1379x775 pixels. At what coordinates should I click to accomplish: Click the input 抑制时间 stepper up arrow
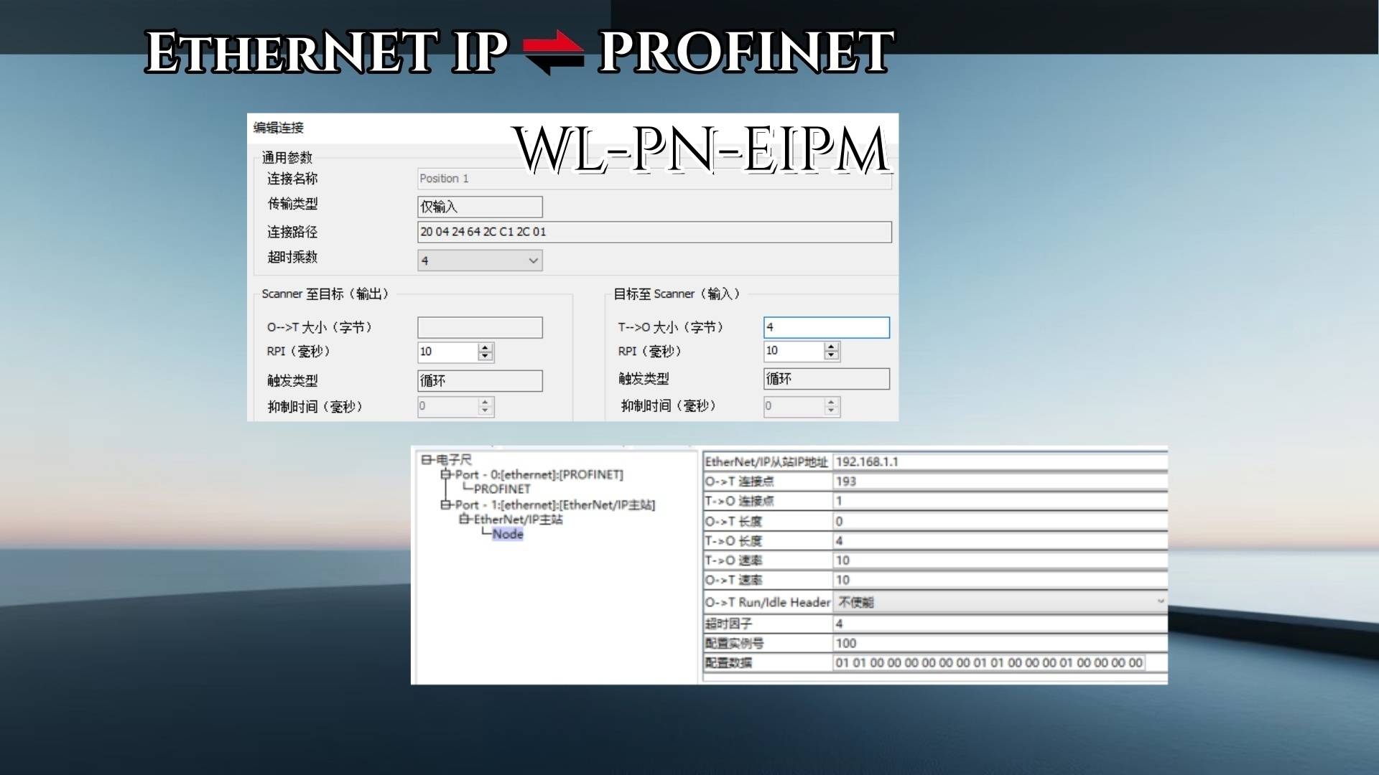pos(831,402)
